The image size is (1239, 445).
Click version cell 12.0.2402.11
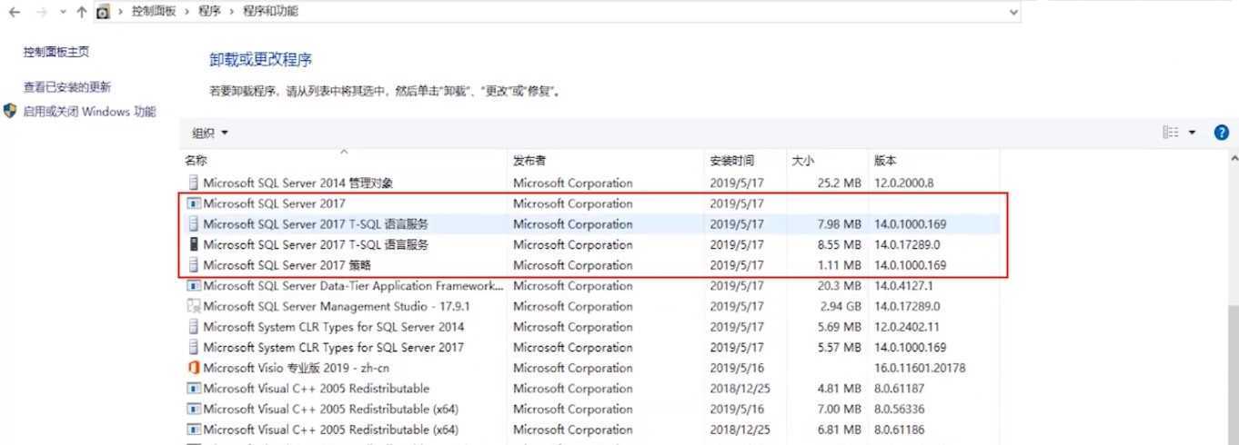pos(906,326)
